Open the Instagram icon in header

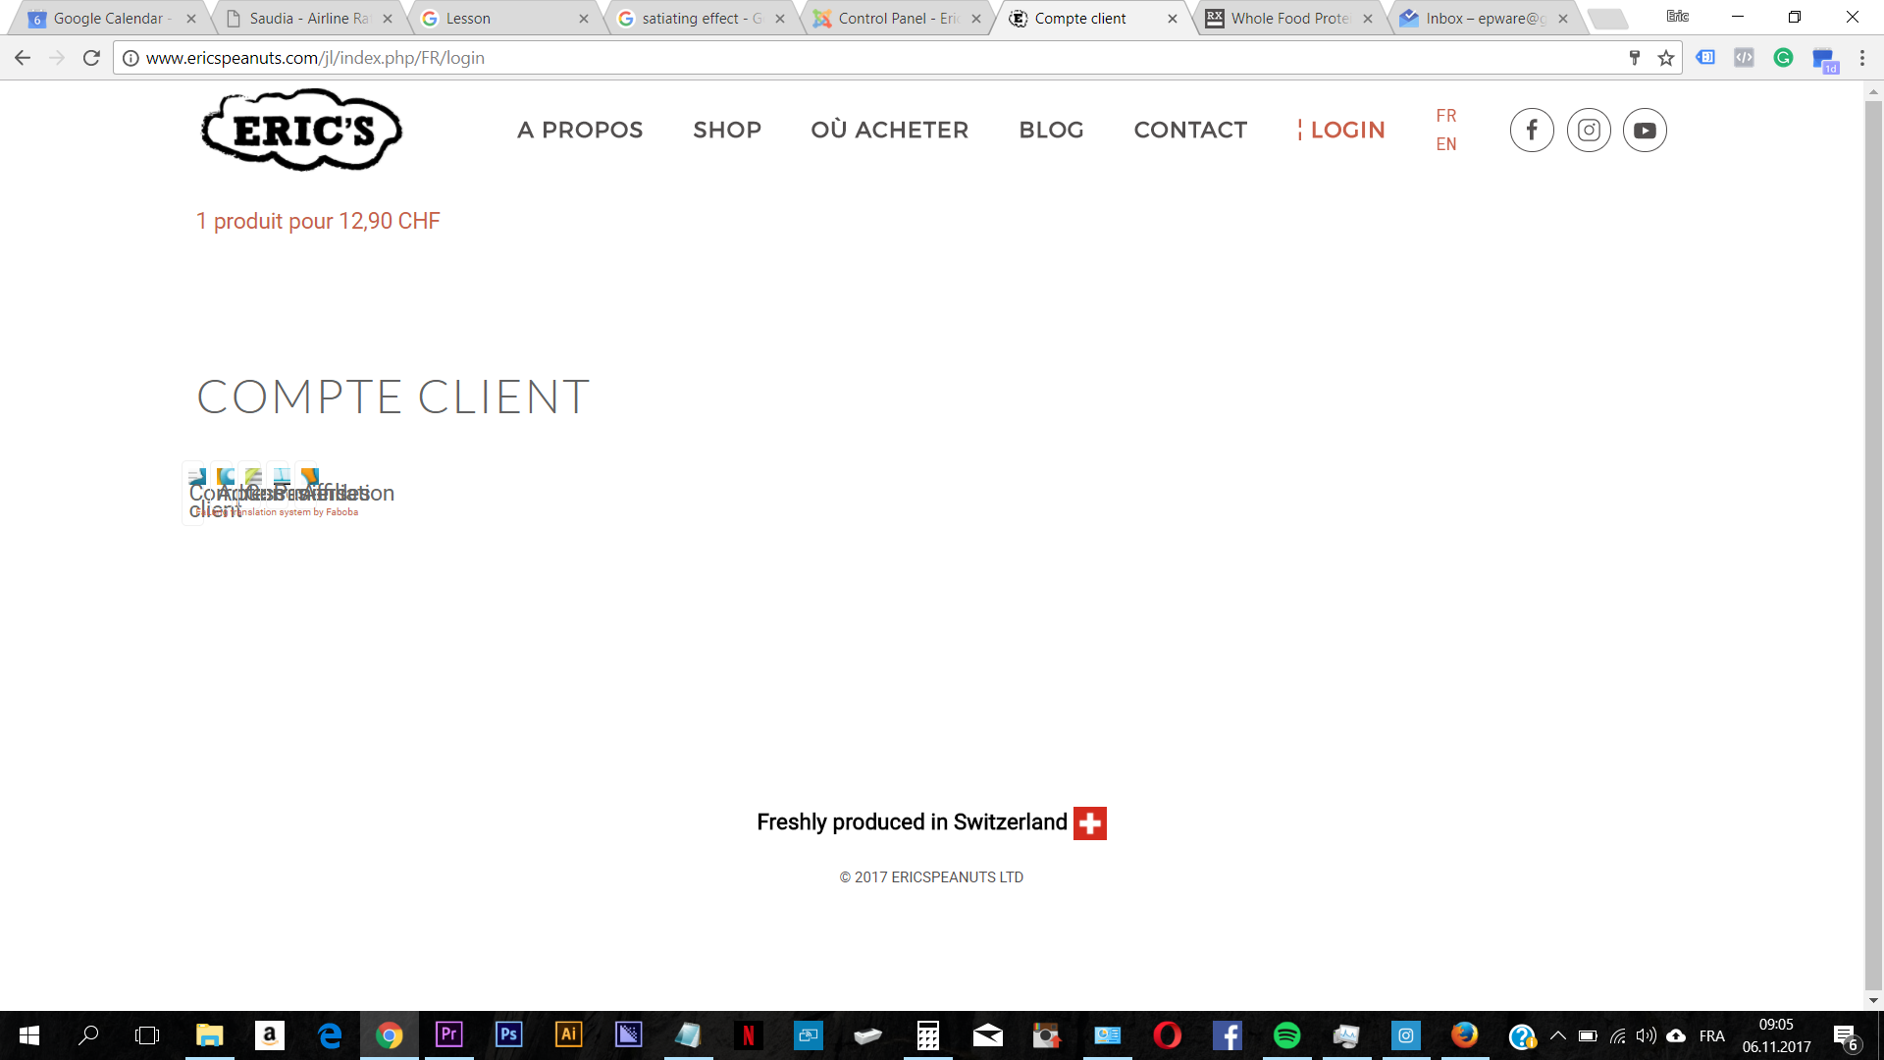tap(1589, 130)
